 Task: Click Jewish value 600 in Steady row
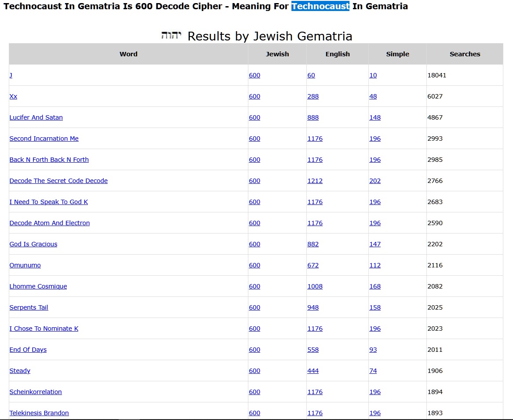pyautogui.click(x=255, y=371)
